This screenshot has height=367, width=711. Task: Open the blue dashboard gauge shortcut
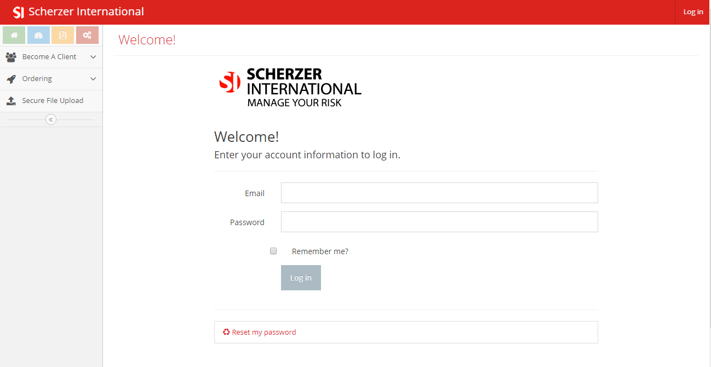click(x=38, y=35)
